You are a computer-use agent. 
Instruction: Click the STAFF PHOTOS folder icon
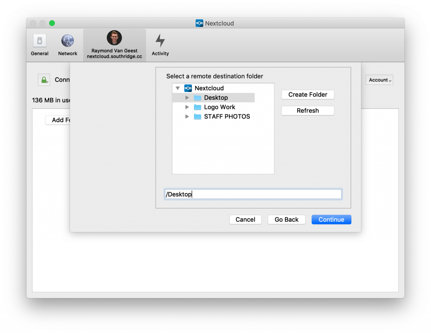(x=197, y=117)
